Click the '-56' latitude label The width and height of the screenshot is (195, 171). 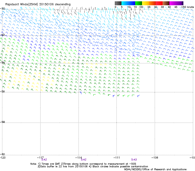click(x=2, y=91)
